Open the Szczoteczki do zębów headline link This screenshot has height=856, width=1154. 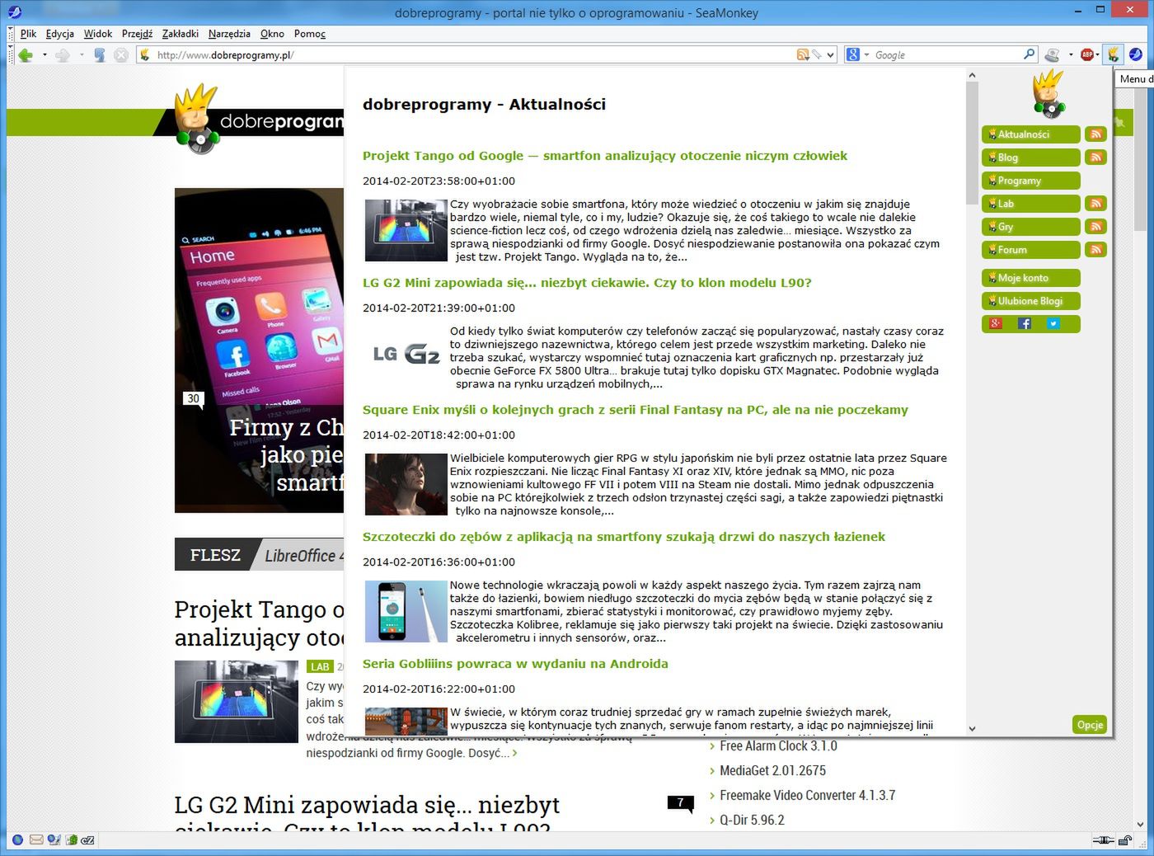[624, 537]
